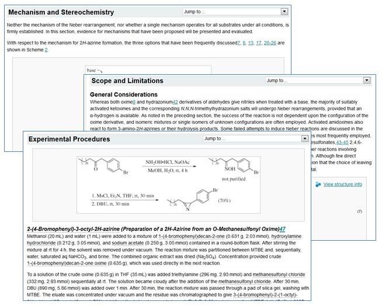Click 'sodium acetate' compound term
The width and height of the screenshot is (382, 305).
click(x=128, y=243)
